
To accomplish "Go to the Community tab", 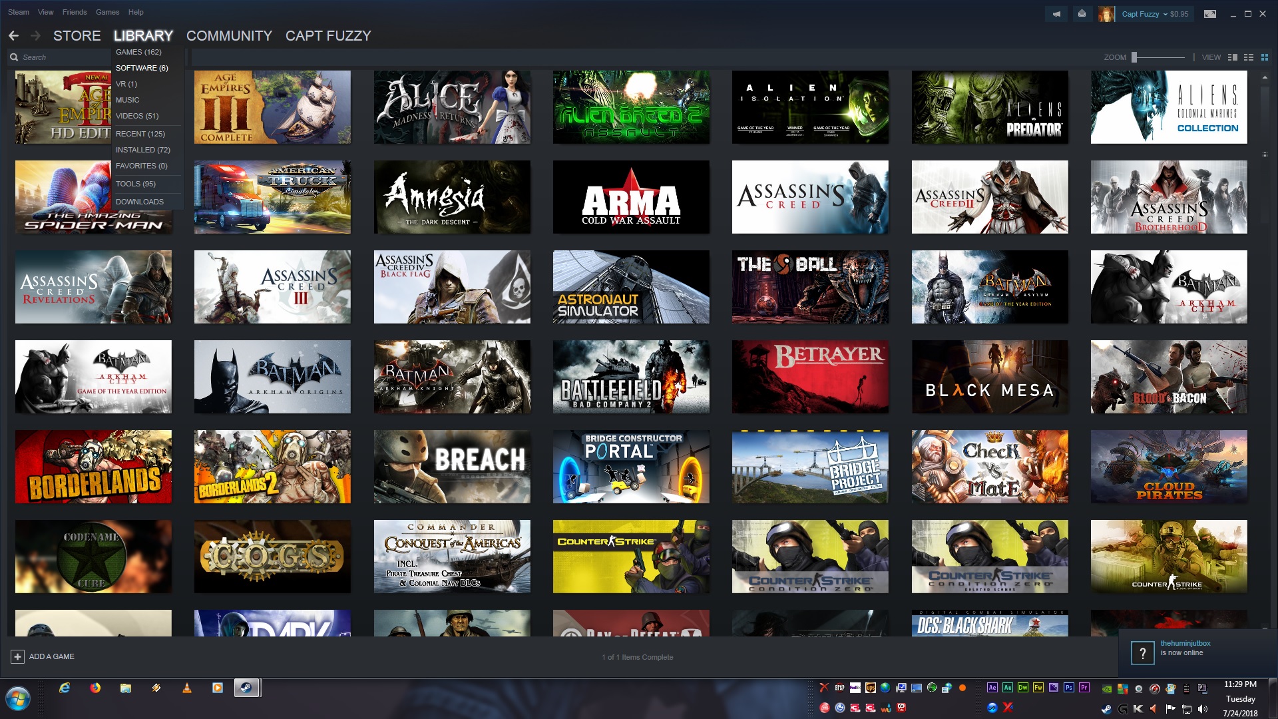I will point(229,36).
